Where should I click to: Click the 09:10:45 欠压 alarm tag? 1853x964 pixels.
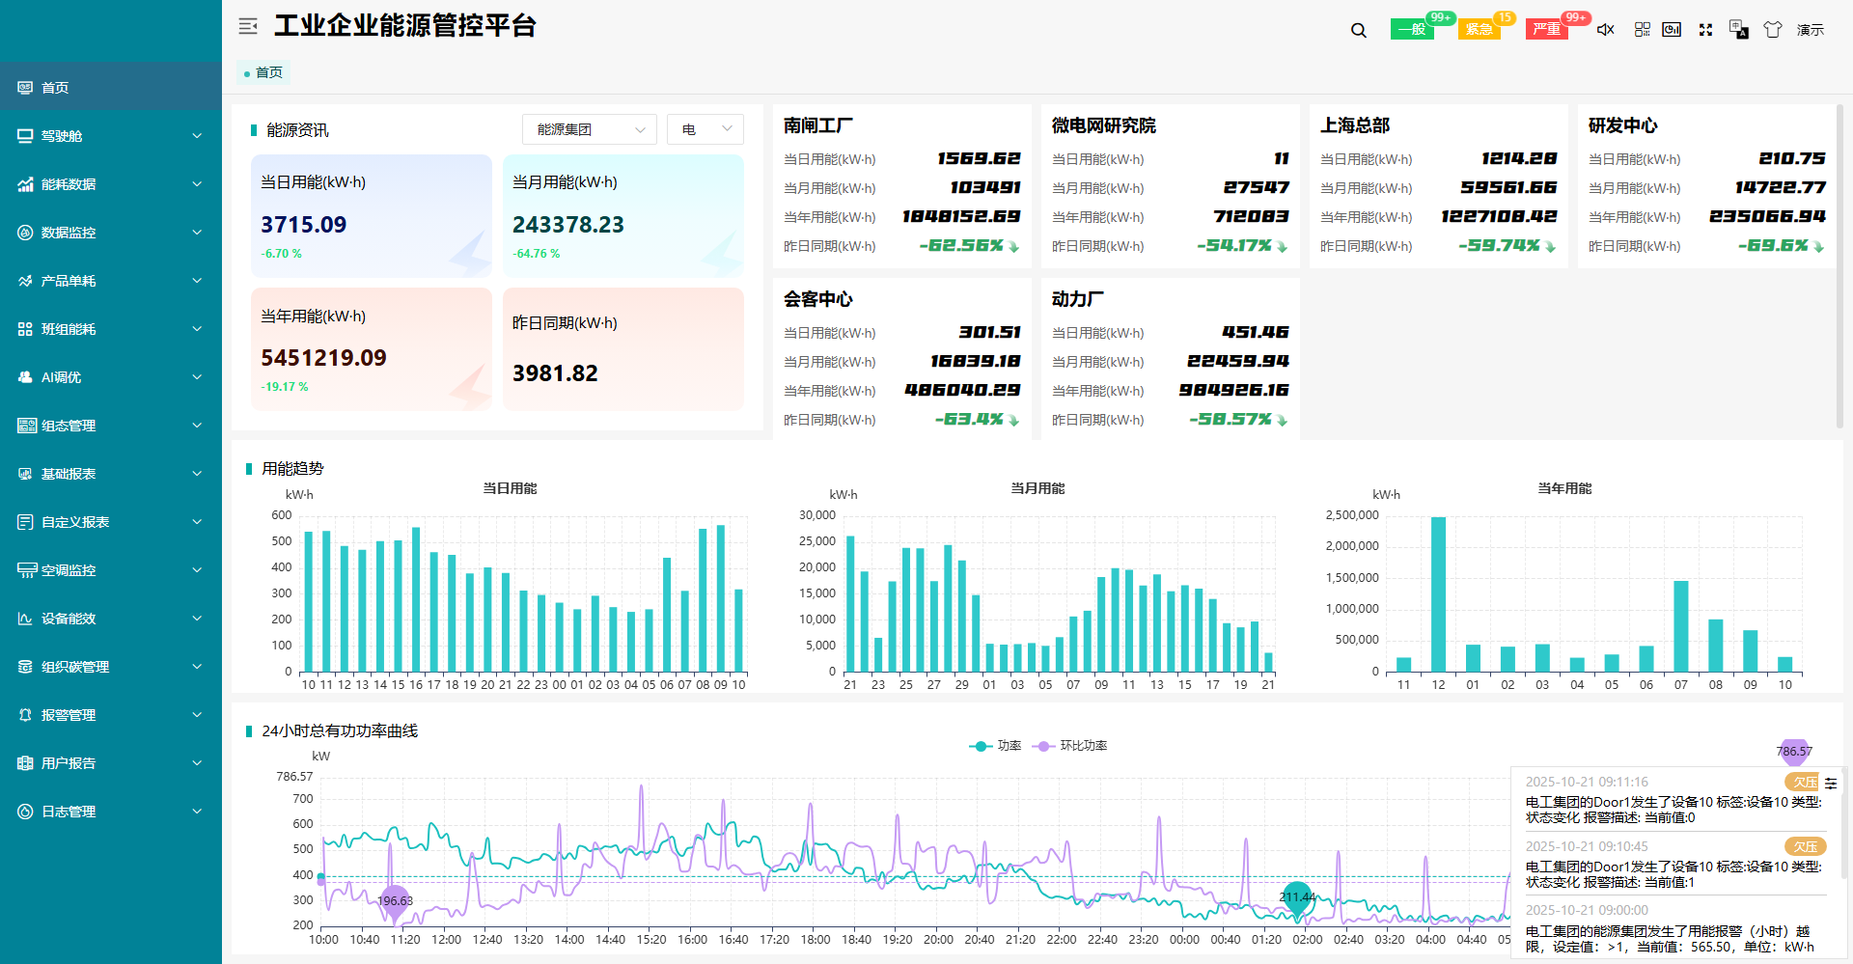pyautogui.click(x=1806, y=846)
